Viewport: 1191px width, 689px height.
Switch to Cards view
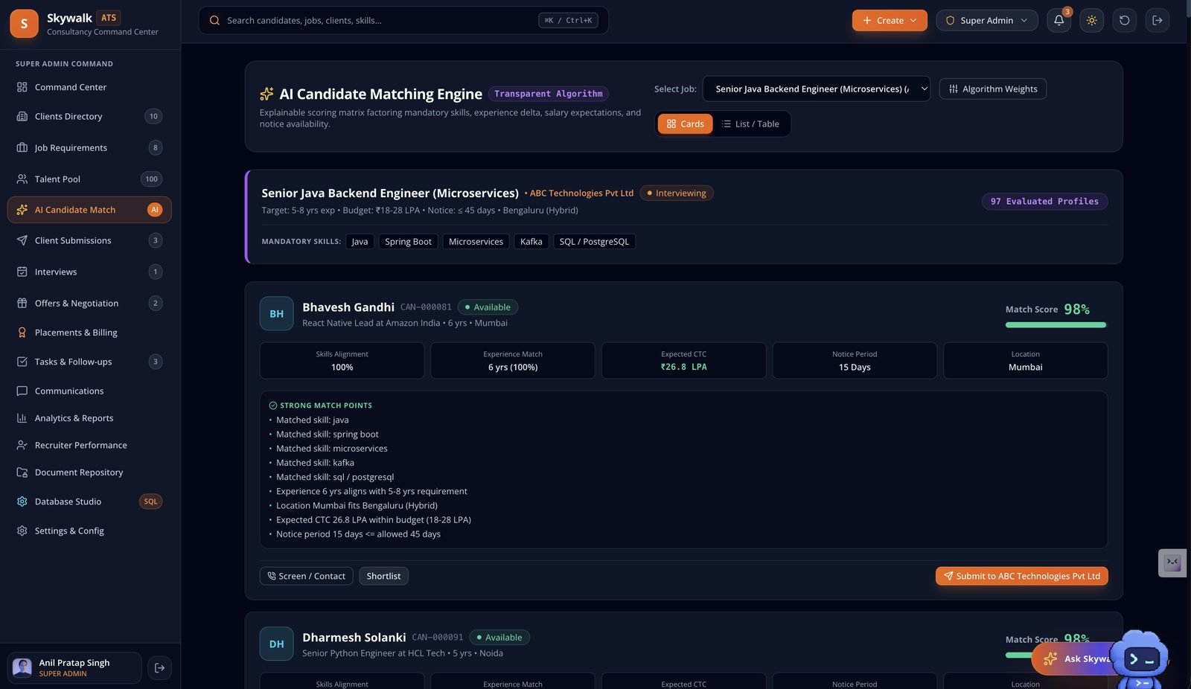coord(685,124)
